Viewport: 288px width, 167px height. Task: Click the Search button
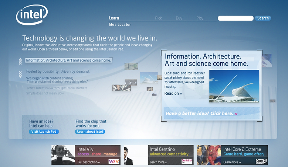pos(263,18)
